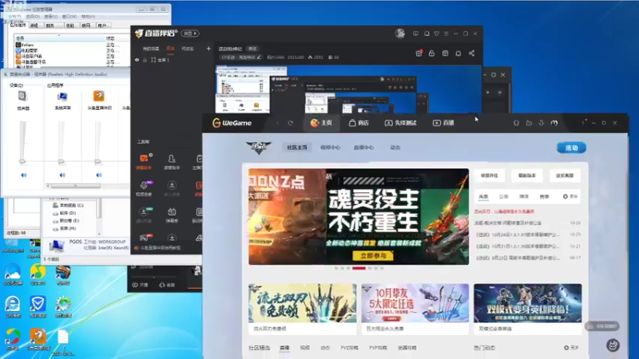Open the news item dated 10-25
This screenshot has height=359, width=639.
tap(528, 235)
